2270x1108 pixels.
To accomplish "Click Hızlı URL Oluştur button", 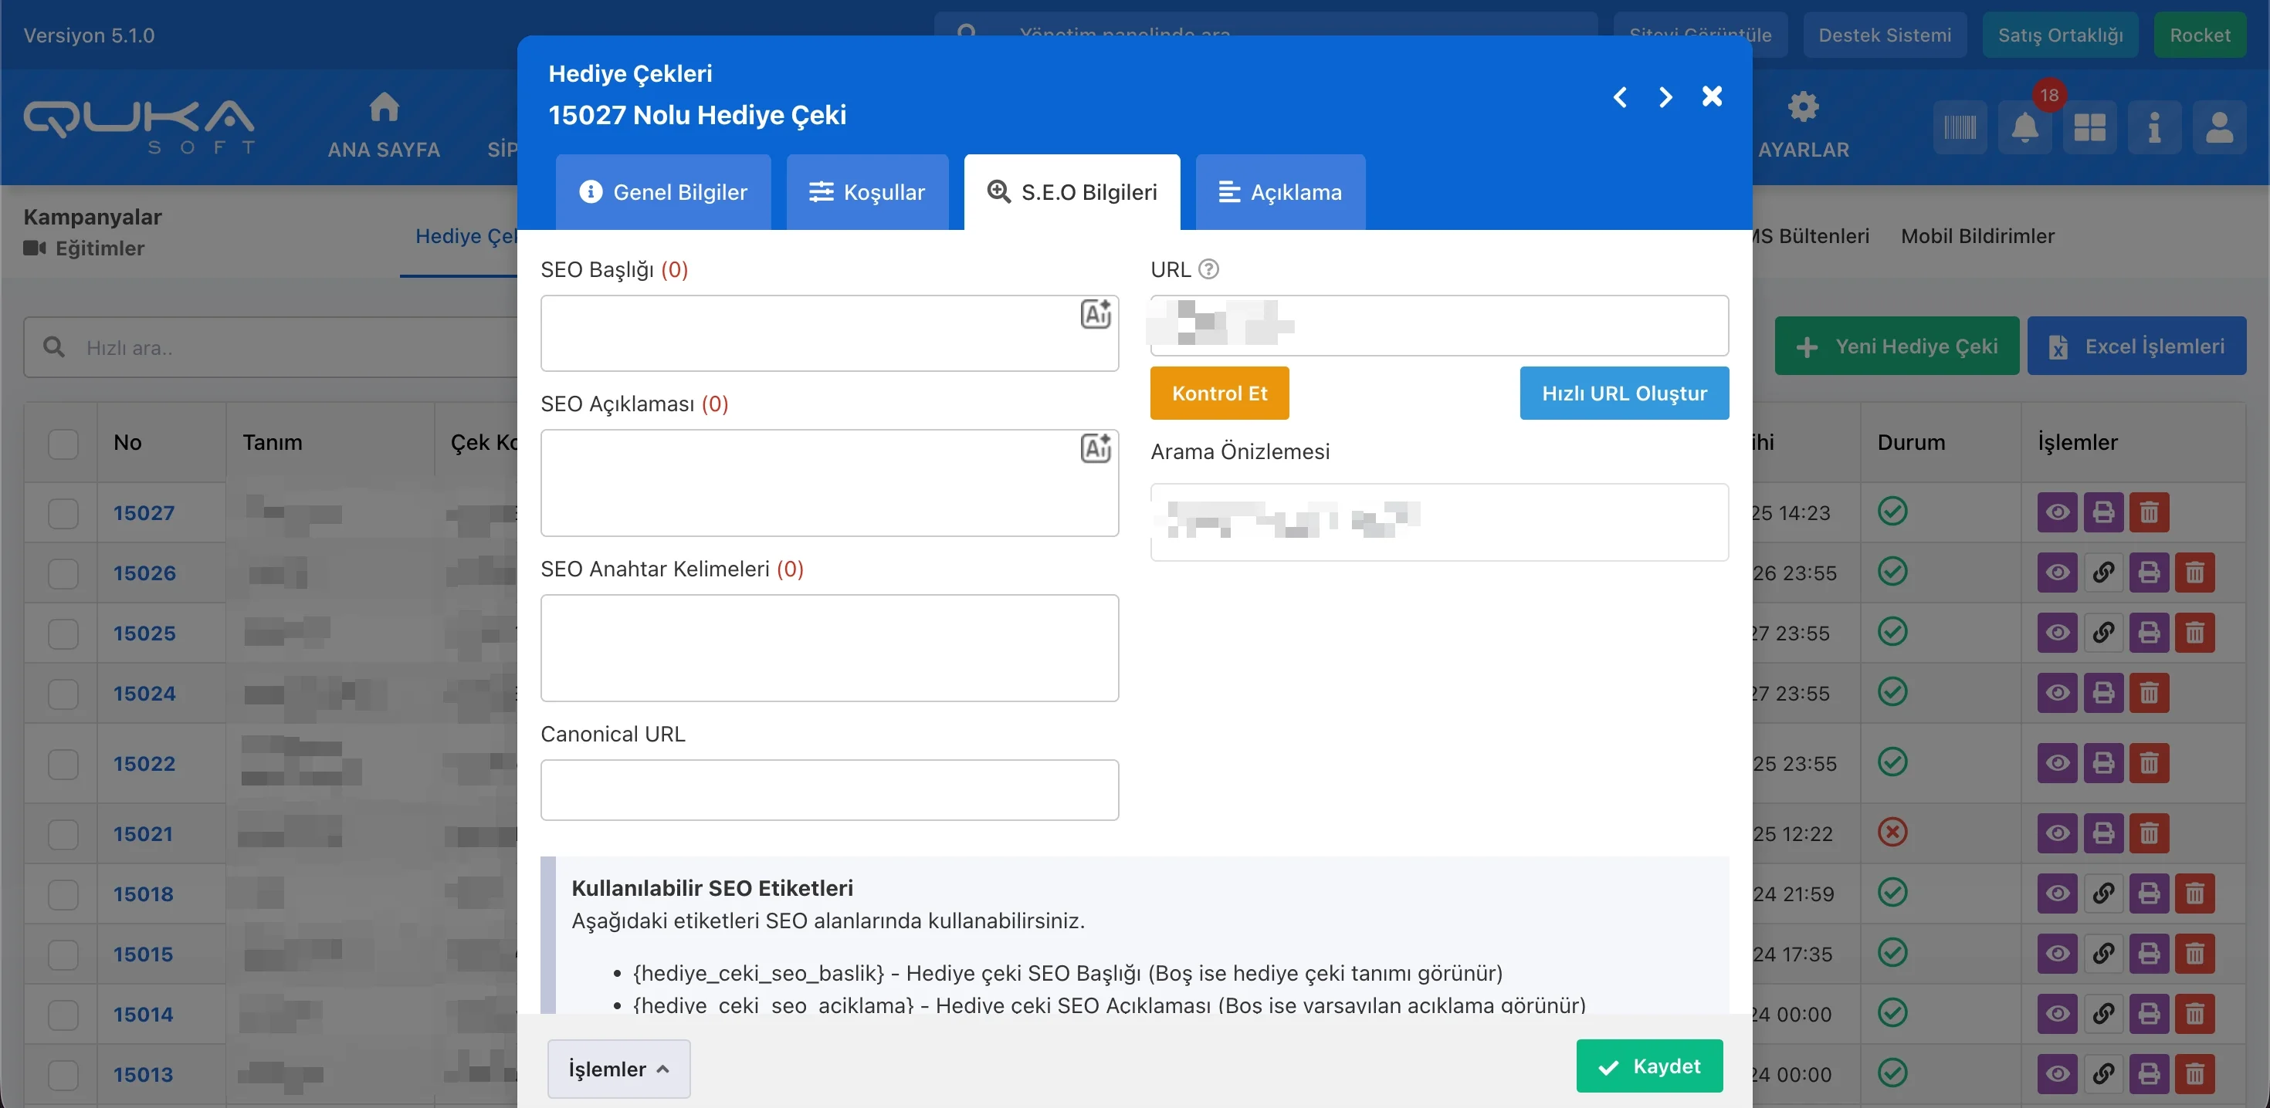I will (x=1623, y=393).
